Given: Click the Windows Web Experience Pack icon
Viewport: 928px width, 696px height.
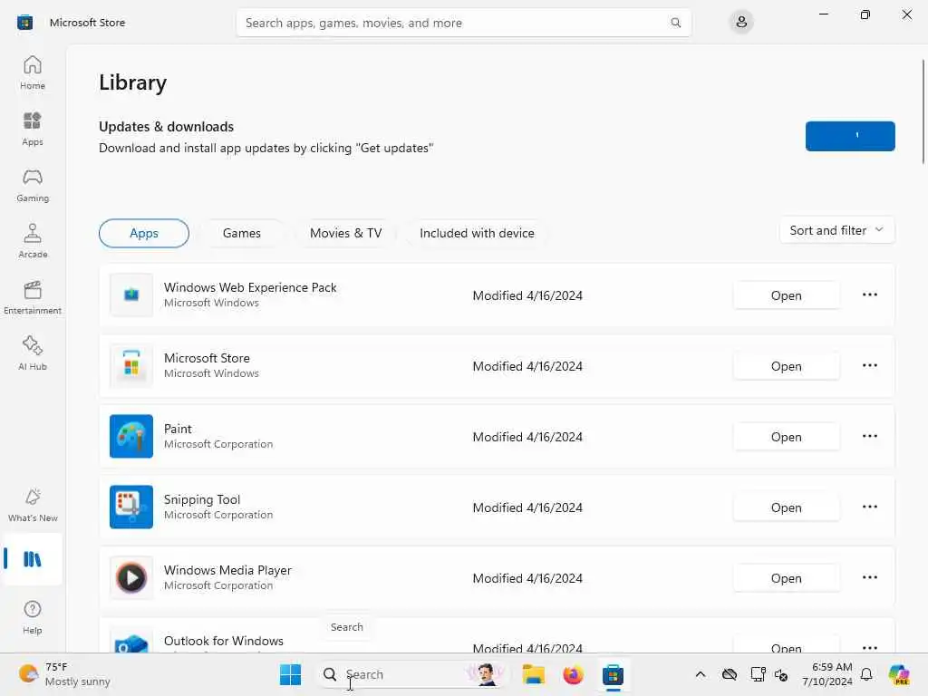Looking at the screenshot, I should (x=131, y=295).
